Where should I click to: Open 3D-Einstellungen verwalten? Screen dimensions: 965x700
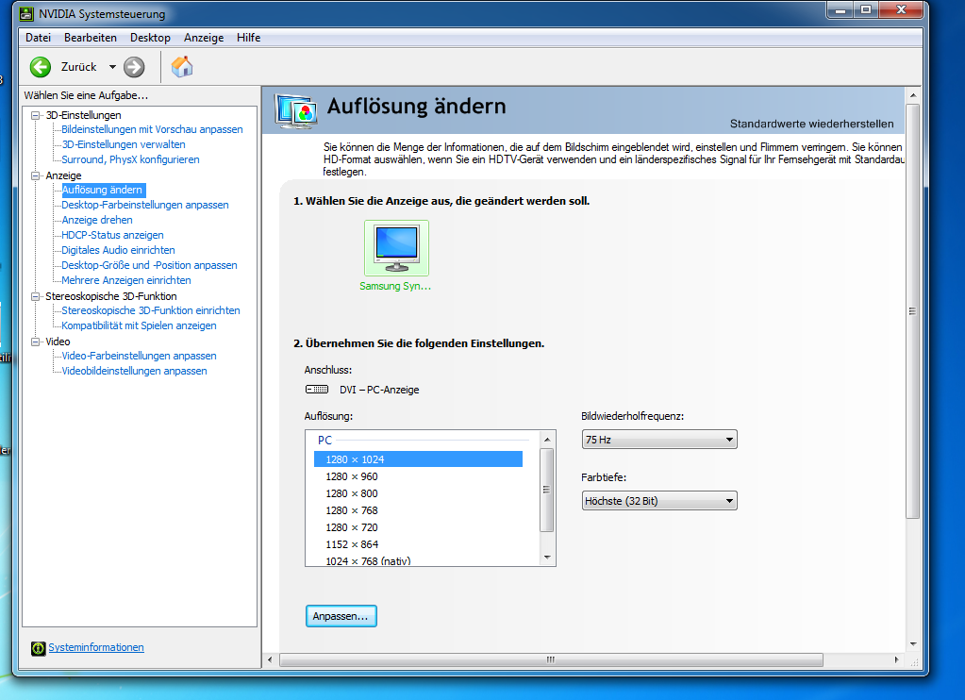[123, 144]
